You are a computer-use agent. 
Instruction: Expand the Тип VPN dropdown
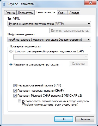(49, 24)
